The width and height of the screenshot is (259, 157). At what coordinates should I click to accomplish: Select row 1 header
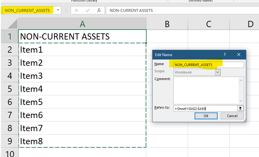click(10, 36)
